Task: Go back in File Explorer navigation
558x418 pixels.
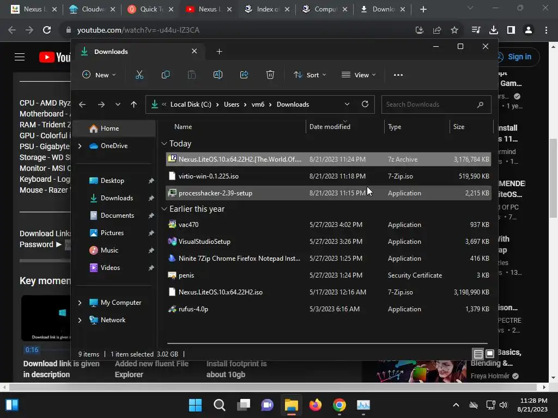Action: click(x=82, y=104)
